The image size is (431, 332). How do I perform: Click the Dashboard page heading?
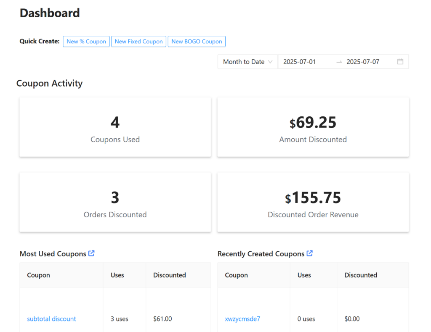pyautogui.click(x=50, y=13)
